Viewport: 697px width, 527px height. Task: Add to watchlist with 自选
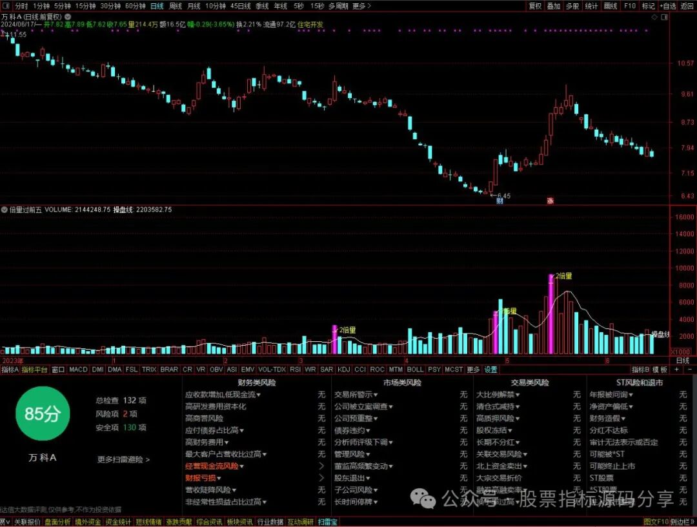click(x=669, y=6)
